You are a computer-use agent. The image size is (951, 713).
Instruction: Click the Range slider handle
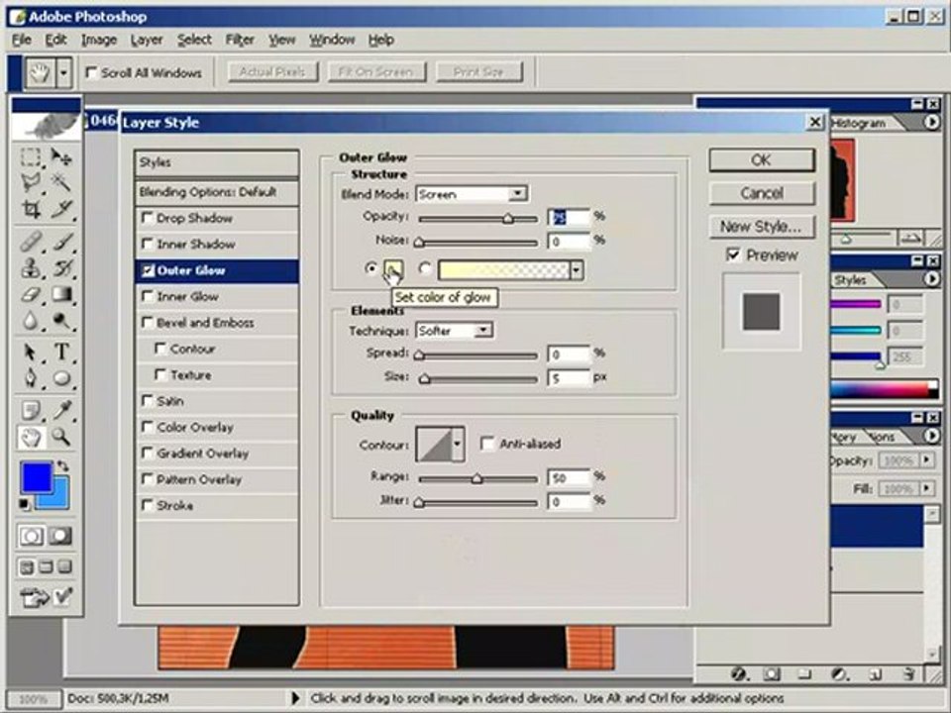coord(477,479)
